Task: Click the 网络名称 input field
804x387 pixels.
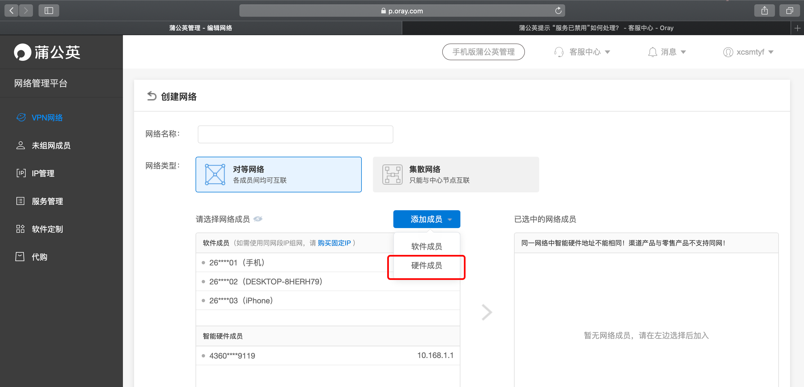Action: point(295,134)
